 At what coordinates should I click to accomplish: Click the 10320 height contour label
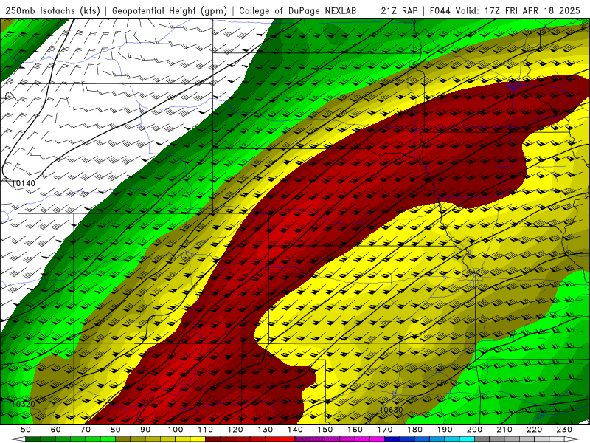24,404
